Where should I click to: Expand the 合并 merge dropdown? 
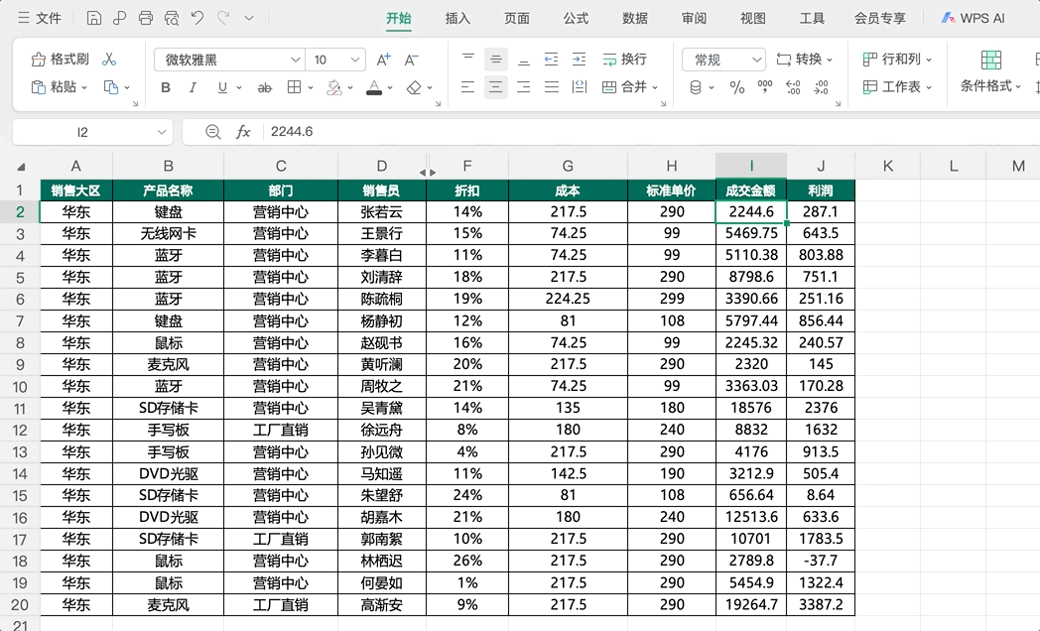pyautogui.click(x=655, y=87)
